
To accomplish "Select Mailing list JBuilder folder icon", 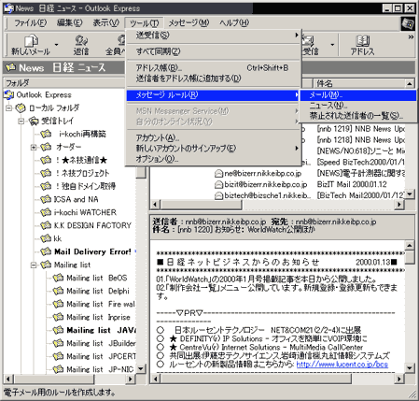I will [x=58, y=343].
